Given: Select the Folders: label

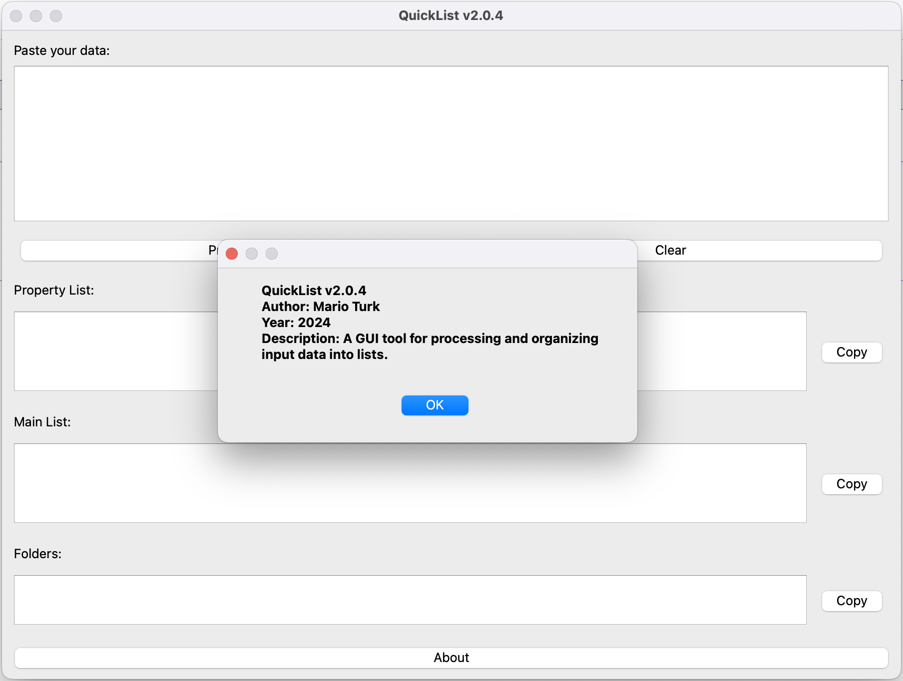Looking at the screenshot, I should [37, 553].
